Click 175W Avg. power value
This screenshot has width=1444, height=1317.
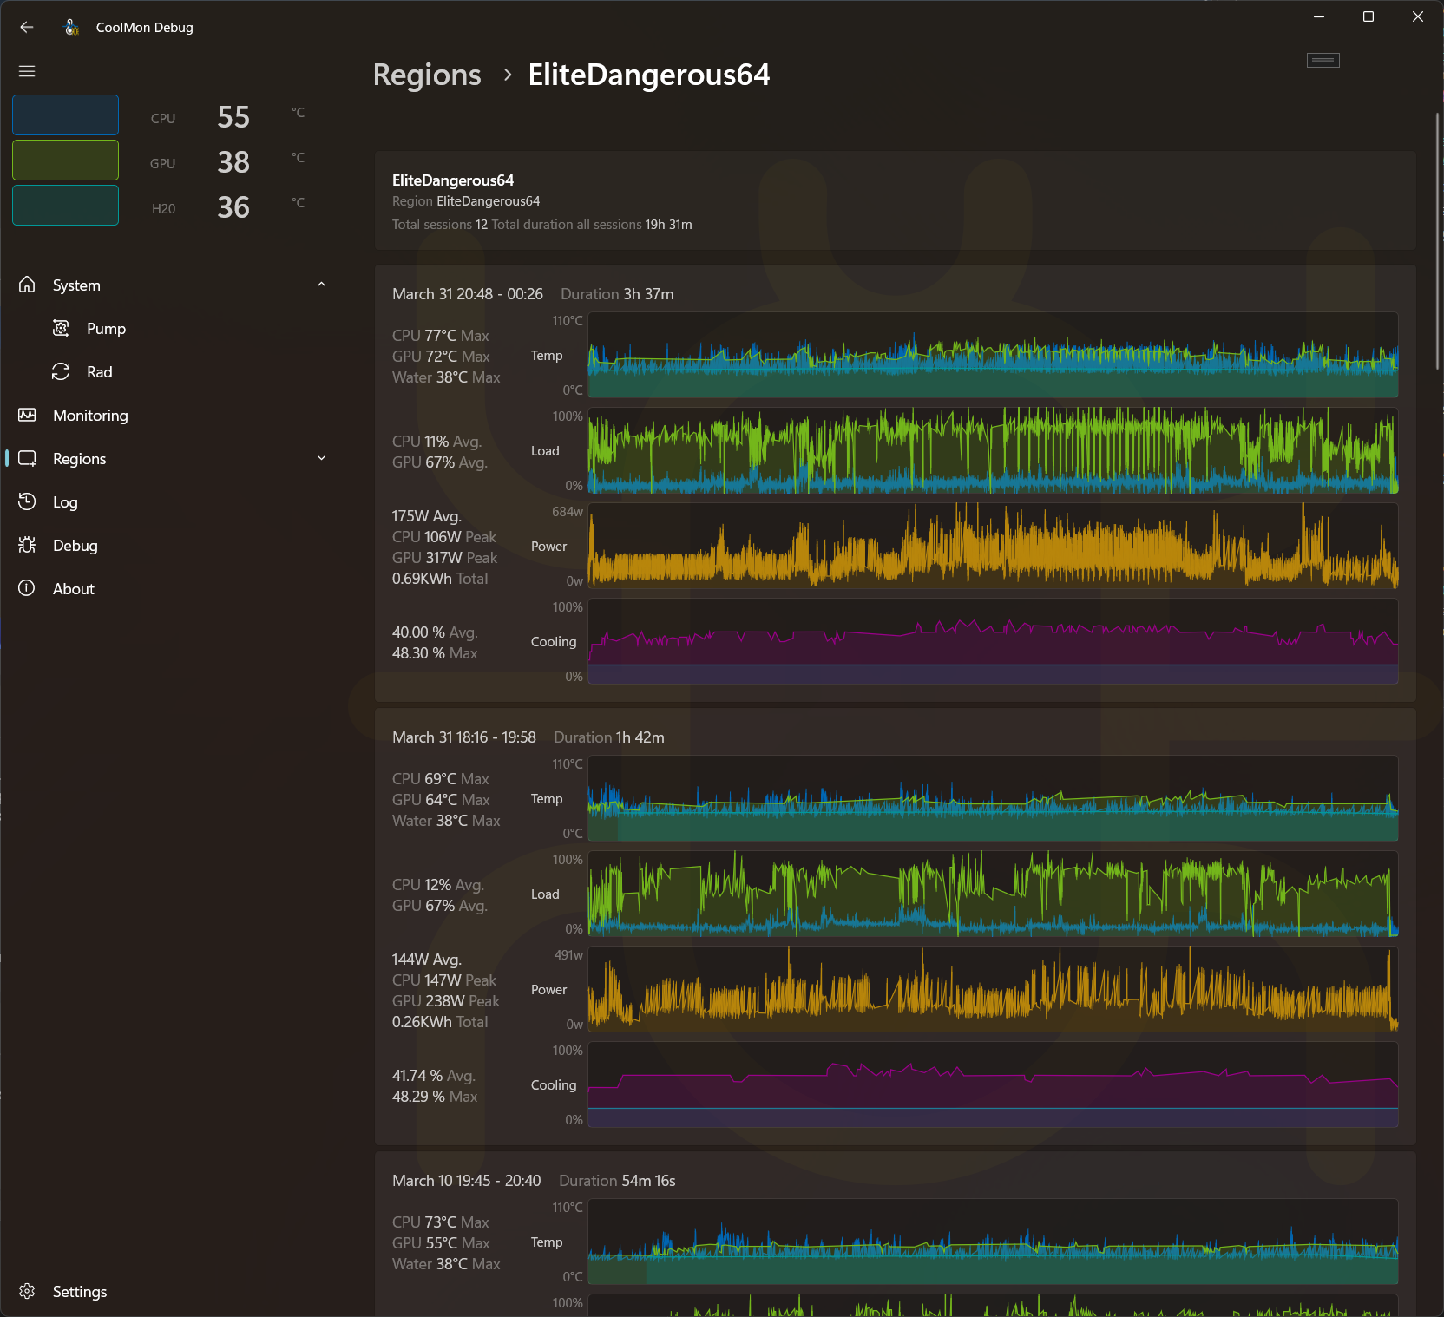427,516
